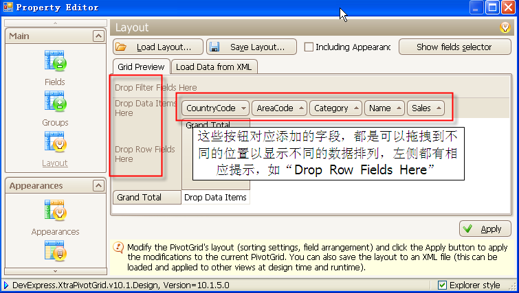519x293 pixels.
Task: Click the Name field header
Action: point(384,108)
